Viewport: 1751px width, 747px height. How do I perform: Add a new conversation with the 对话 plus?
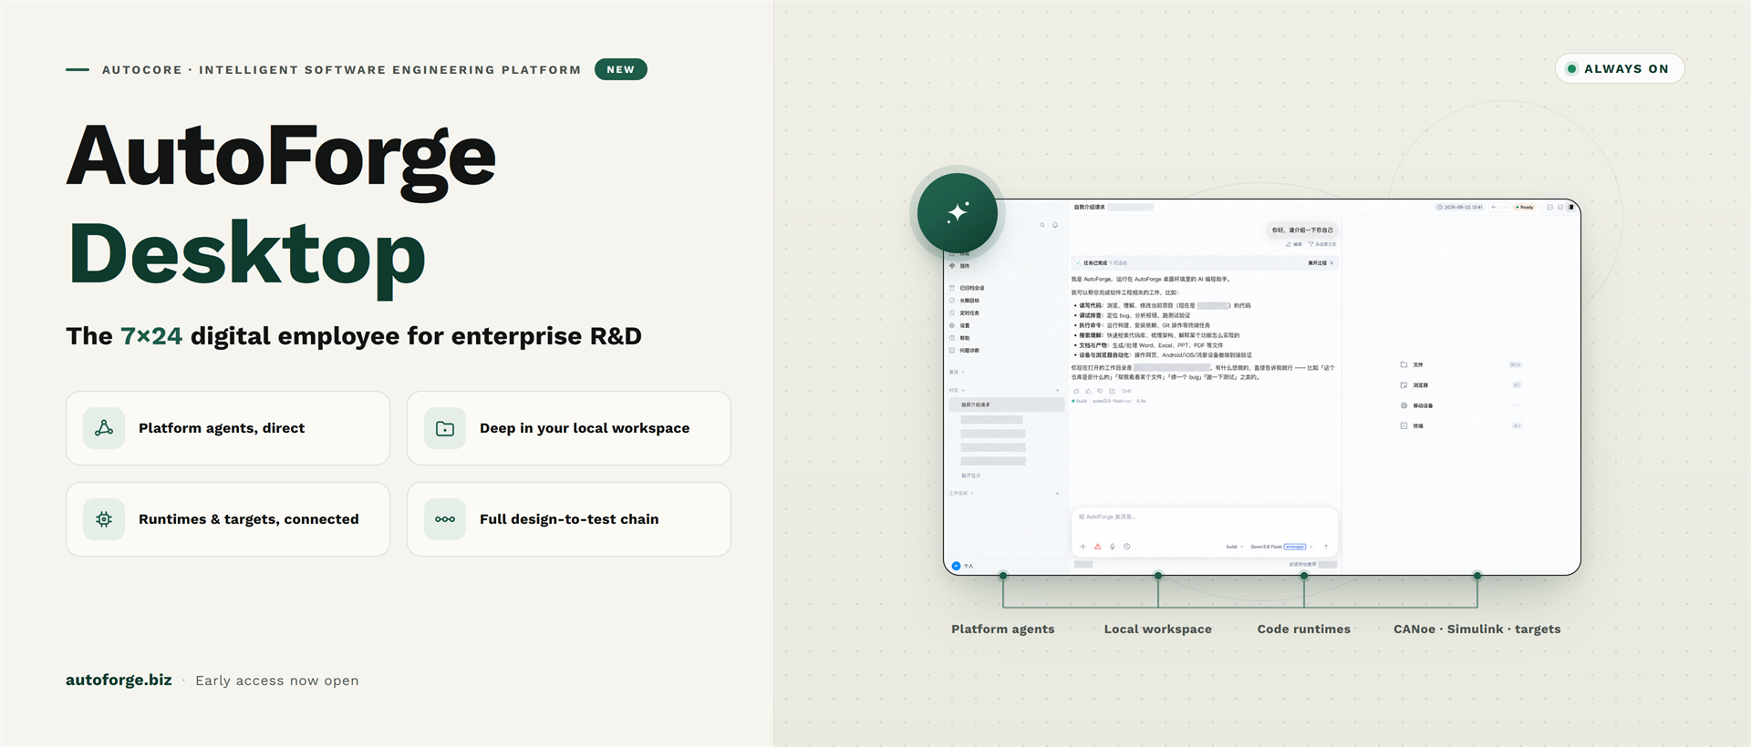[1057, 390]
